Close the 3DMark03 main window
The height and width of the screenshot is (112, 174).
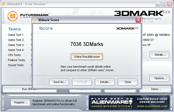tap(170, 4)
